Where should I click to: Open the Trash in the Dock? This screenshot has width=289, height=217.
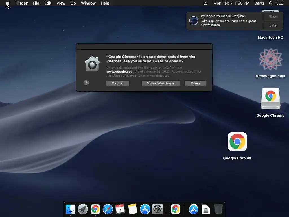tap(218, 209)
